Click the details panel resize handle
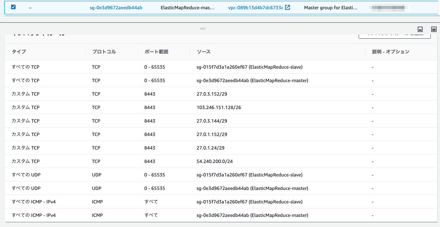Screen dimensions: 440x227 click(x=203, y=29)
